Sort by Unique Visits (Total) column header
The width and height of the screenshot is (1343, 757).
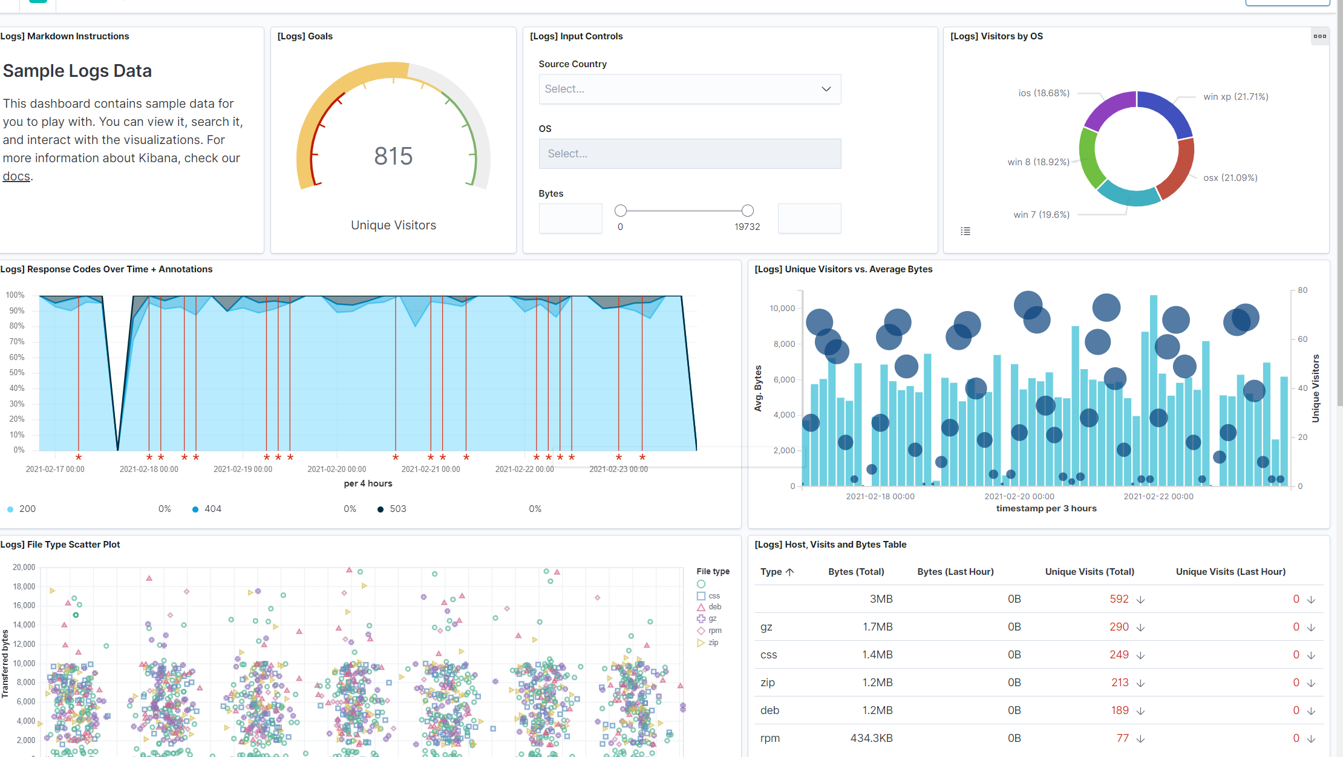(x=1090, y=572)
